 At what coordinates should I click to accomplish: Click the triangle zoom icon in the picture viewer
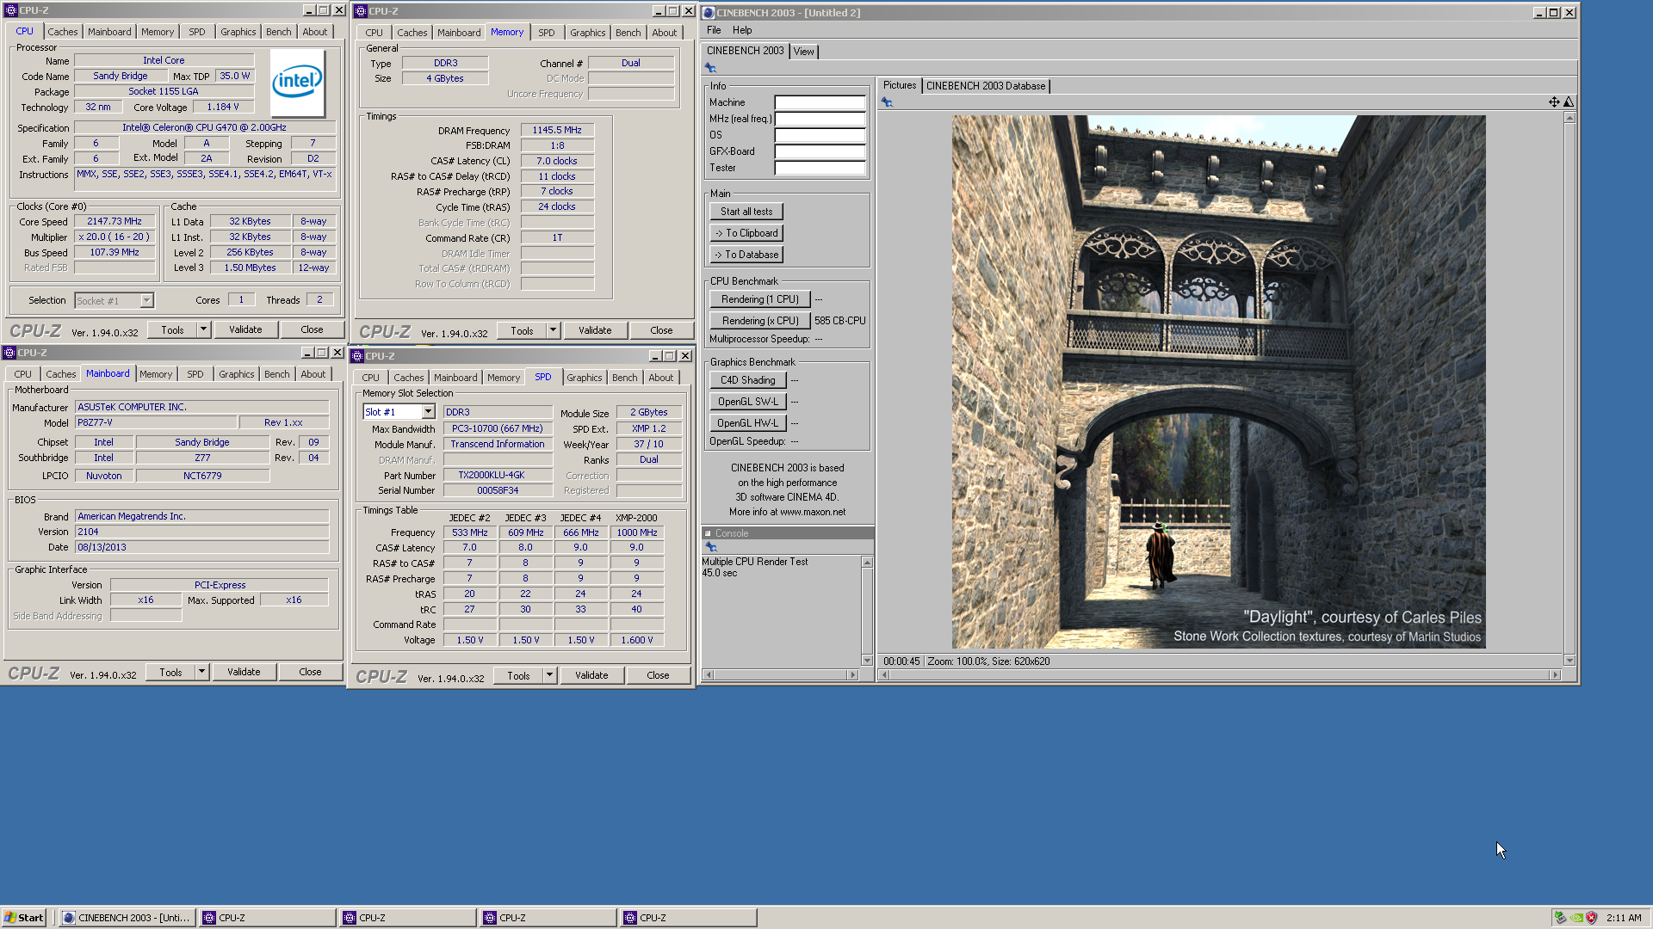(1569, 102)
